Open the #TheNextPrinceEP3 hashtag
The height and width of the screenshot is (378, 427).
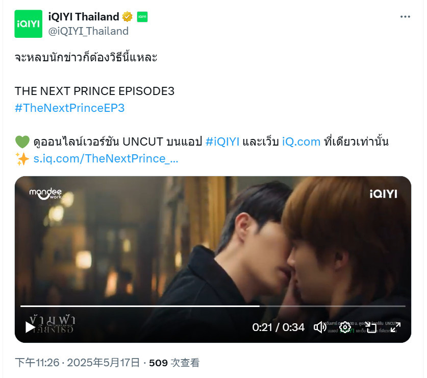69,108
